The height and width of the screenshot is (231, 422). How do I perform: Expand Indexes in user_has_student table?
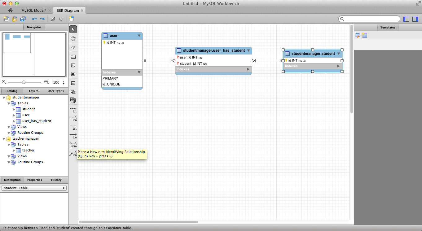[x=248, y=69]
